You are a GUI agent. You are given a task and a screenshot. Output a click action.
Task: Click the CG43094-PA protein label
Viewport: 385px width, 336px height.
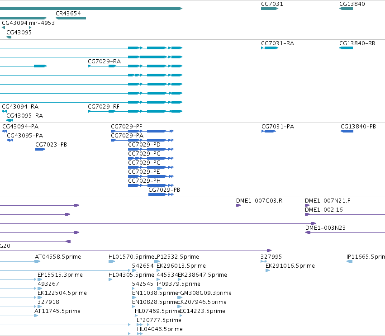click(20, 127)
